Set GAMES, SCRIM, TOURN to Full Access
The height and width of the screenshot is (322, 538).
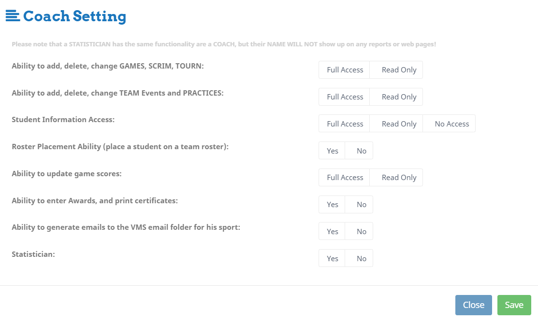(345, 70)
